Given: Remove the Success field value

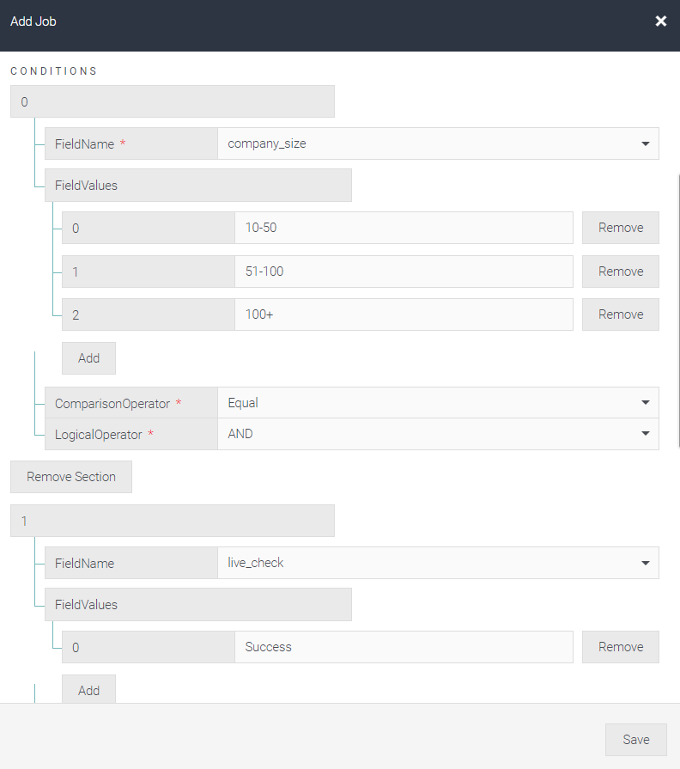Looking at the screenshot, I should pos(620,646).
